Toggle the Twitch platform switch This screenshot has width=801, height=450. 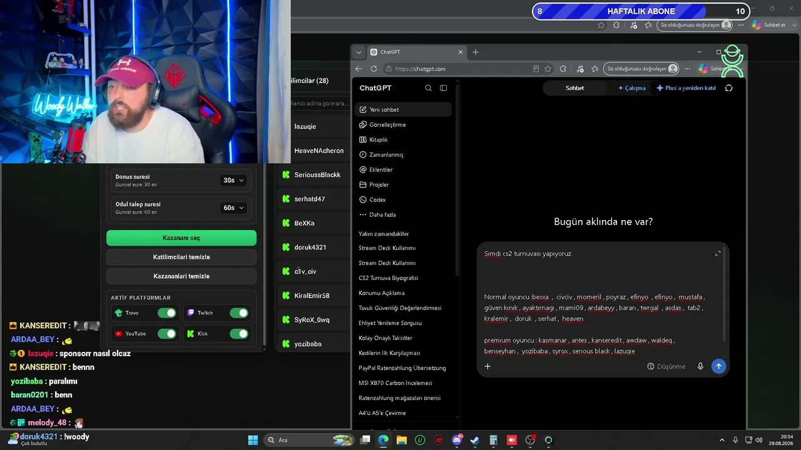(238, 313)
